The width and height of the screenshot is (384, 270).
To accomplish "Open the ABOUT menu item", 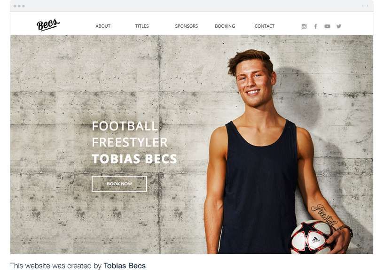I will 103,26.
